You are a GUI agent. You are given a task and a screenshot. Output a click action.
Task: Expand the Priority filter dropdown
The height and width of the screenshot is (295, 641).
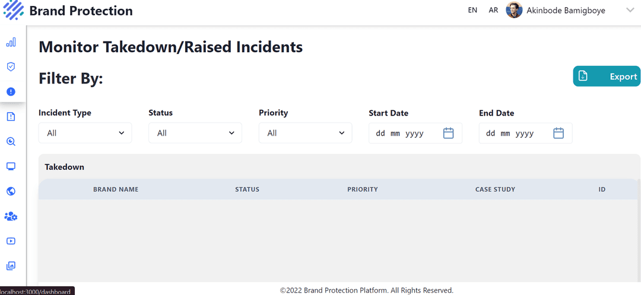(305, 133)
